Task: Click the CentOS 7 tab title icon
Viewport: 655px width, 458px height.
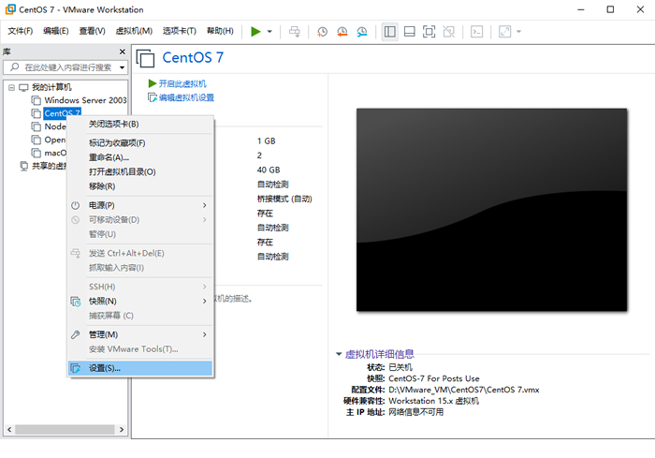Action: point(145,58)
